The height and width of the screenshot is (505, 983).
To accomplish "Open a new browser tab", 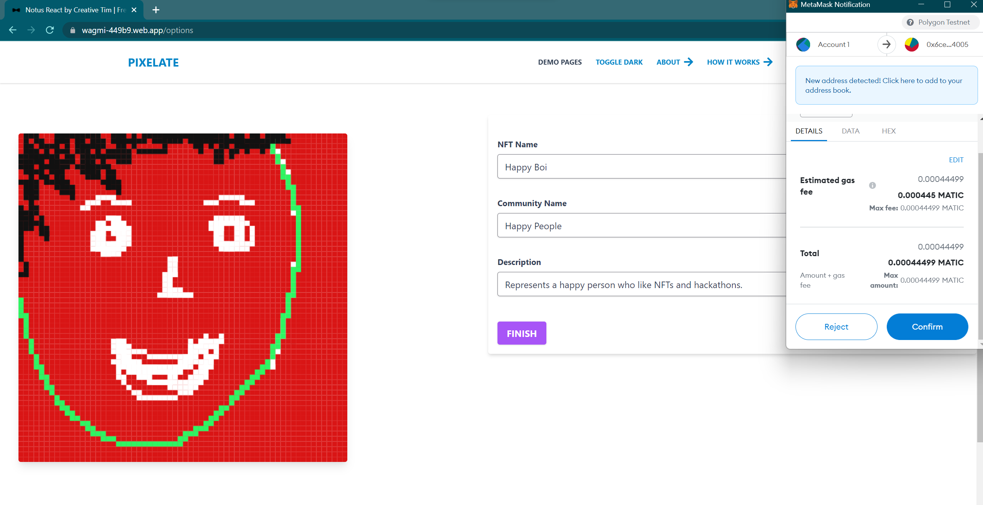I will click(156, 10).
